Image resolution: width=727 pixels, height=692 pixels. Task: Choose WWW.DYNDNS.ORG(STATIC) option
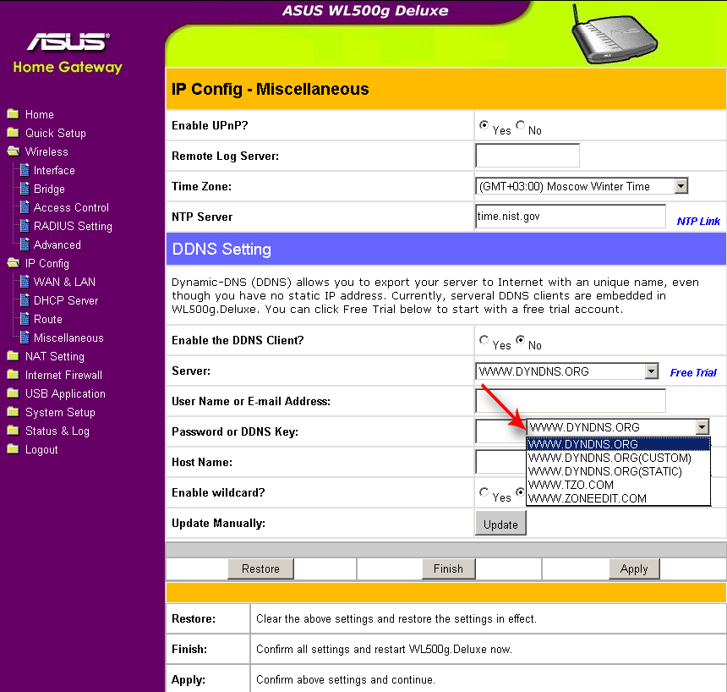619,471
